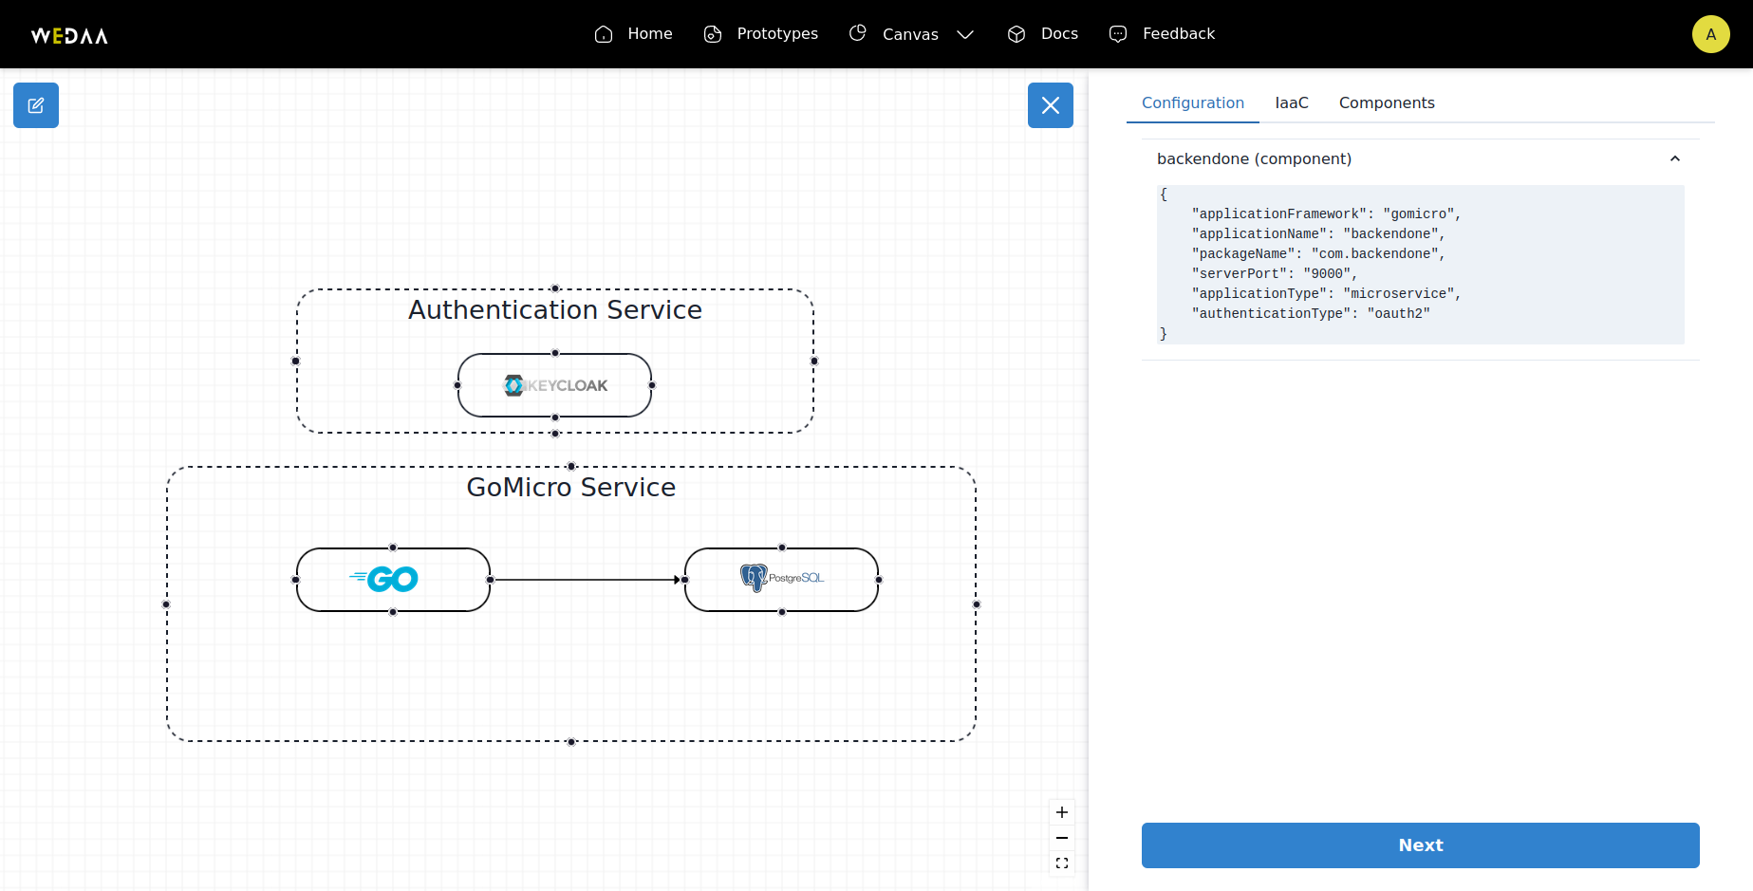Switch to the IaaC tab
Screen dimensions: 1753x891
click(x=1292, y=102)
